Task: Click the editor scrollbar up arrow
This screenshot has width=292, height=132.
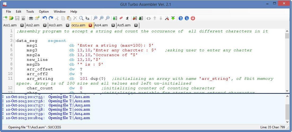Action: click(287, 31)
